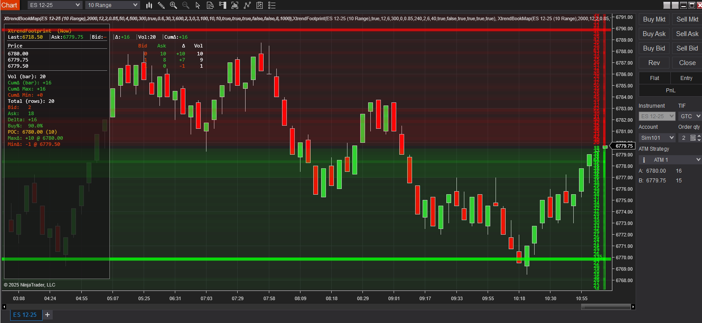
Task: Click the 09:01 time axis label
Action: pyautogui.click(x=394, y=298)
